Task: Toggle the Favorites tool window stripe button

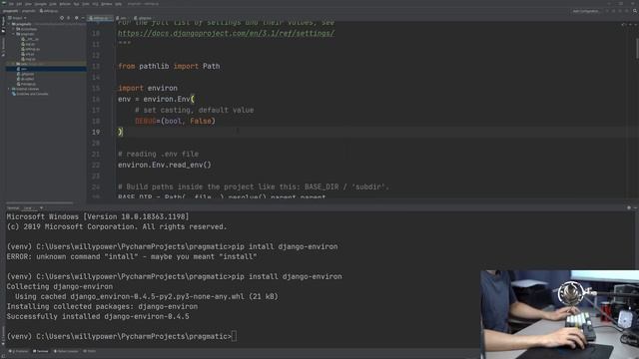Action: pyautogui.click(x=3, y=335)
